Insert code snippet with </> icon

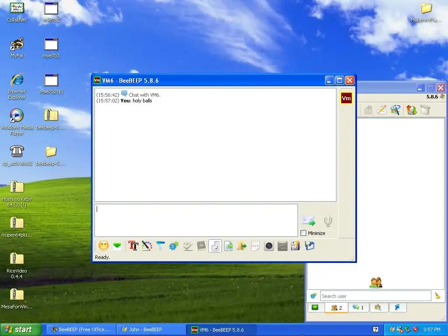(255, 246)
